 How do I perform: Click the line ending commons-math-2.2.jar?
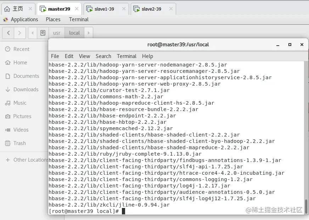click(x=106, y=97)
